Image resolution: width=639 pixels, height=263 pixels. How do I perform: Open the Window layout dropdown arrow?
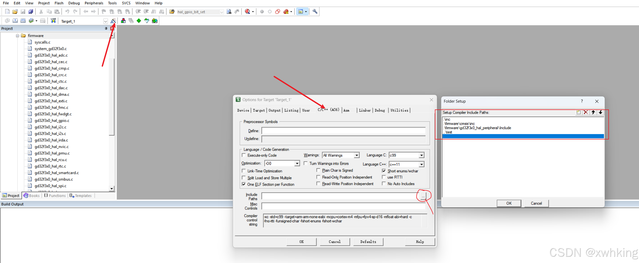(306, 11)
